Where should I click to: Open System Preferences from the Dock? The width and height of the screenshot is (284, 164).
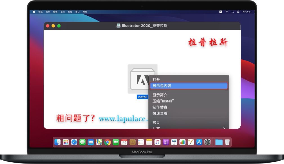(207, 142)
